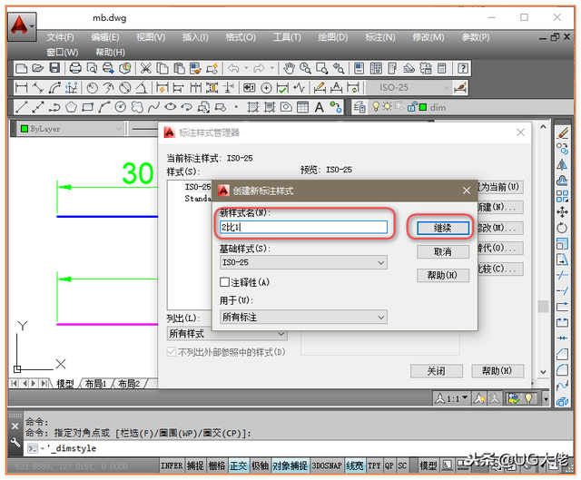
Task: Click the Plot printer icon
Action: (75, 68)
